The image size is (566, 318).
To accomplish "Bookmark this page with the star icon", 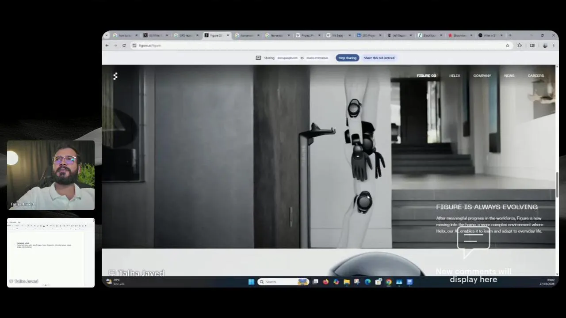I will point(508,45).
